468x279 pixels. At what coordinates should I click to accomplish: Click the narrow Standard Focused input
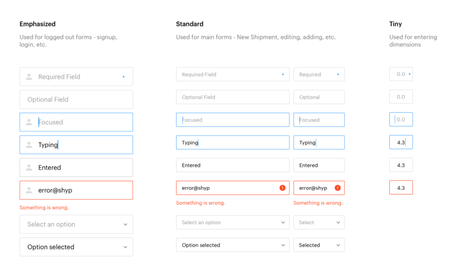319,120
